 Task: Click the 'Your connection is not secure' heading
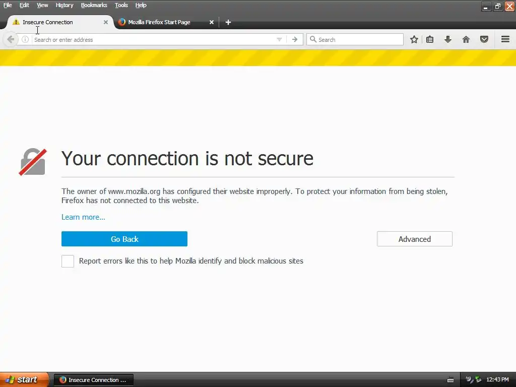[x=187, y=158]
